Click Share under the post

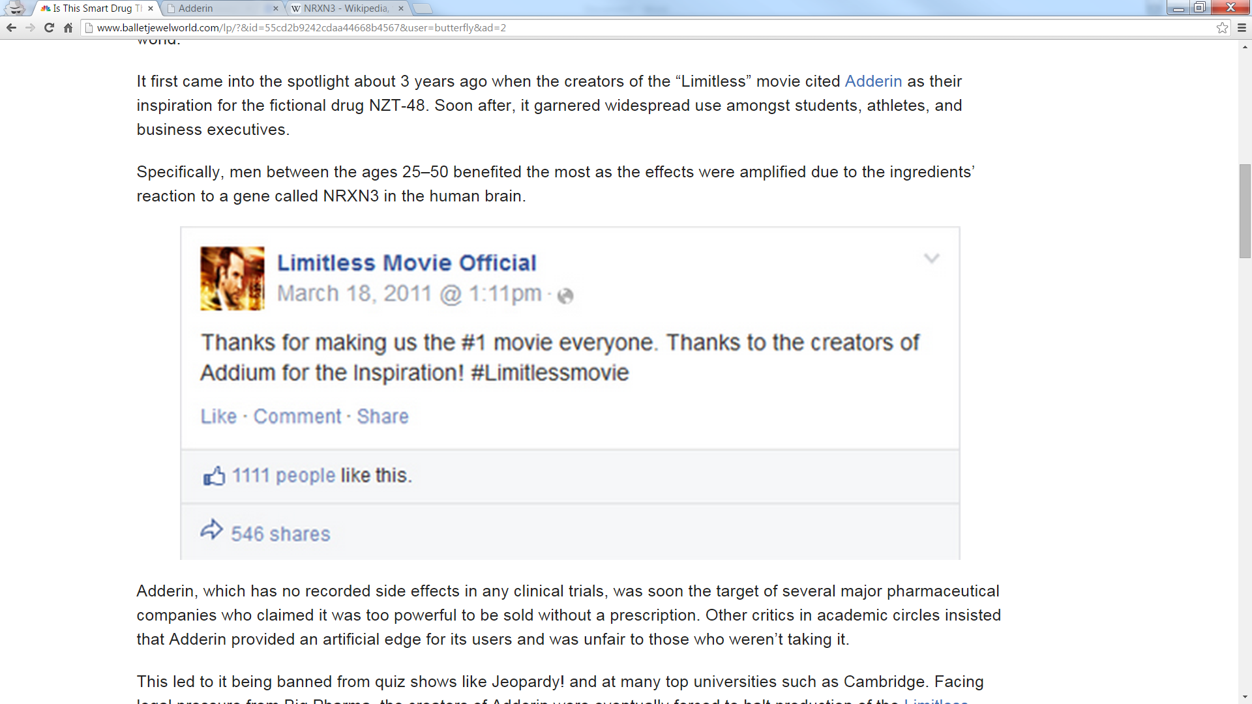(x=383, y=417)
